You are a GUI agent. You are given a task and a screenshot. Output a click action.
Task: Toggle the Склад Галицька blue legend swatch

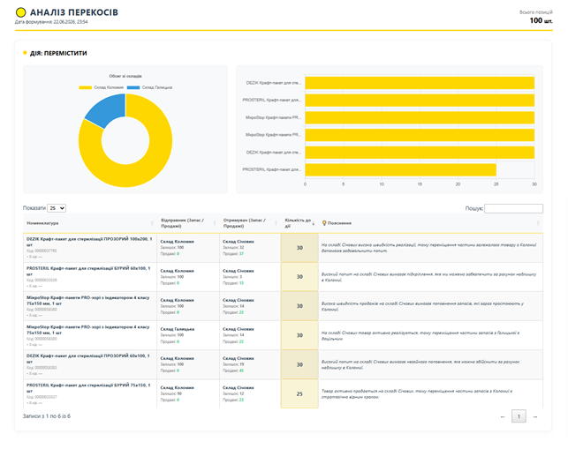point(133,87)
